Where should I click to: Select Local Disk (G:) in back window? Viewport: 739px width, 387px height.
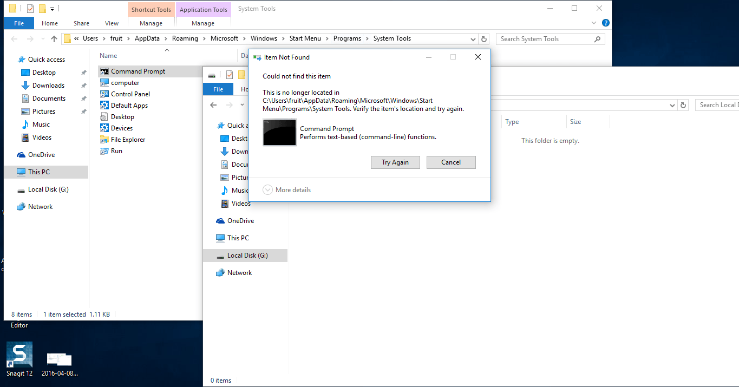pyautogui.click(x=48, y=189)
